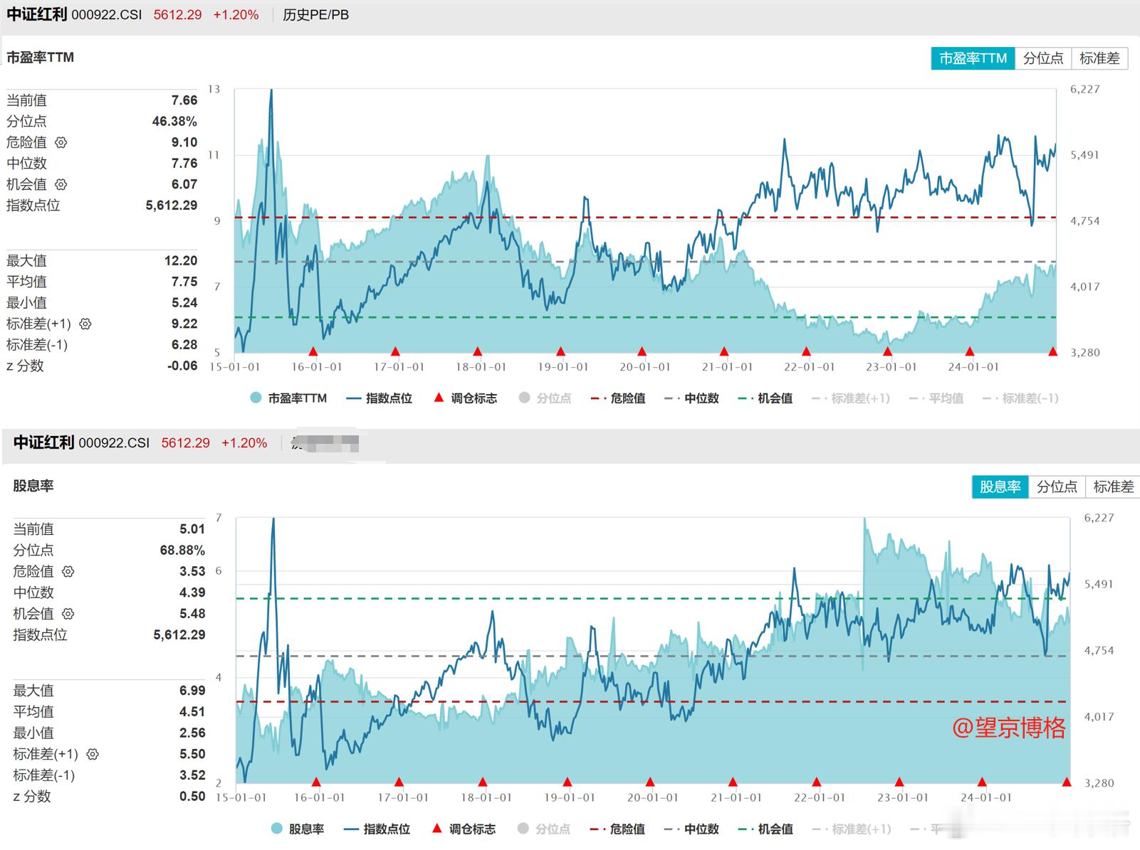The width and height of the screenshot is (1140, 850).
Task: Select z 分数 -0.06 value
Action: click(182, 366)
